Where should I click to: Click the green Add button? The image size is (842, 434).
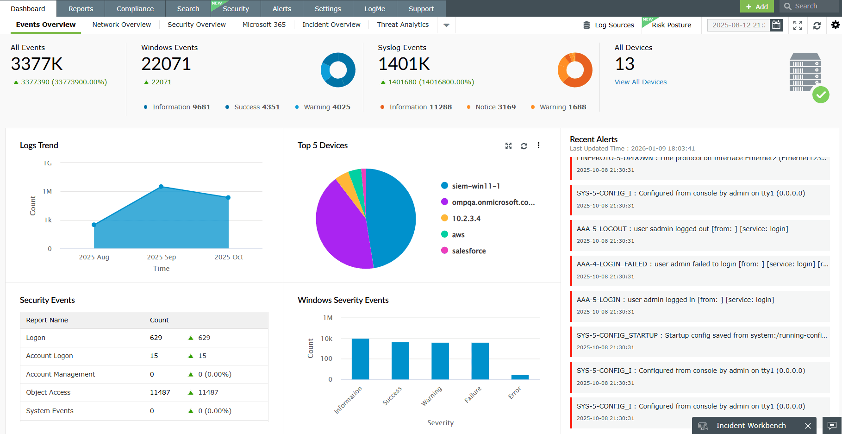click(757, 6)
